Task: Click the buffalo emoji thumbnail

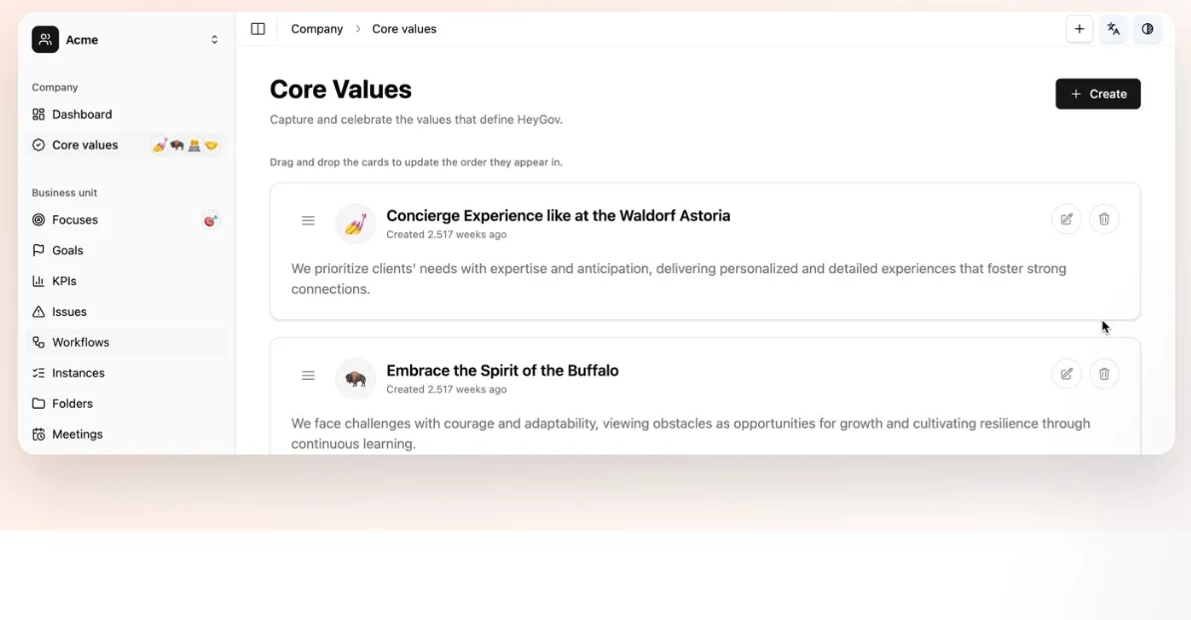Action: 355,378
